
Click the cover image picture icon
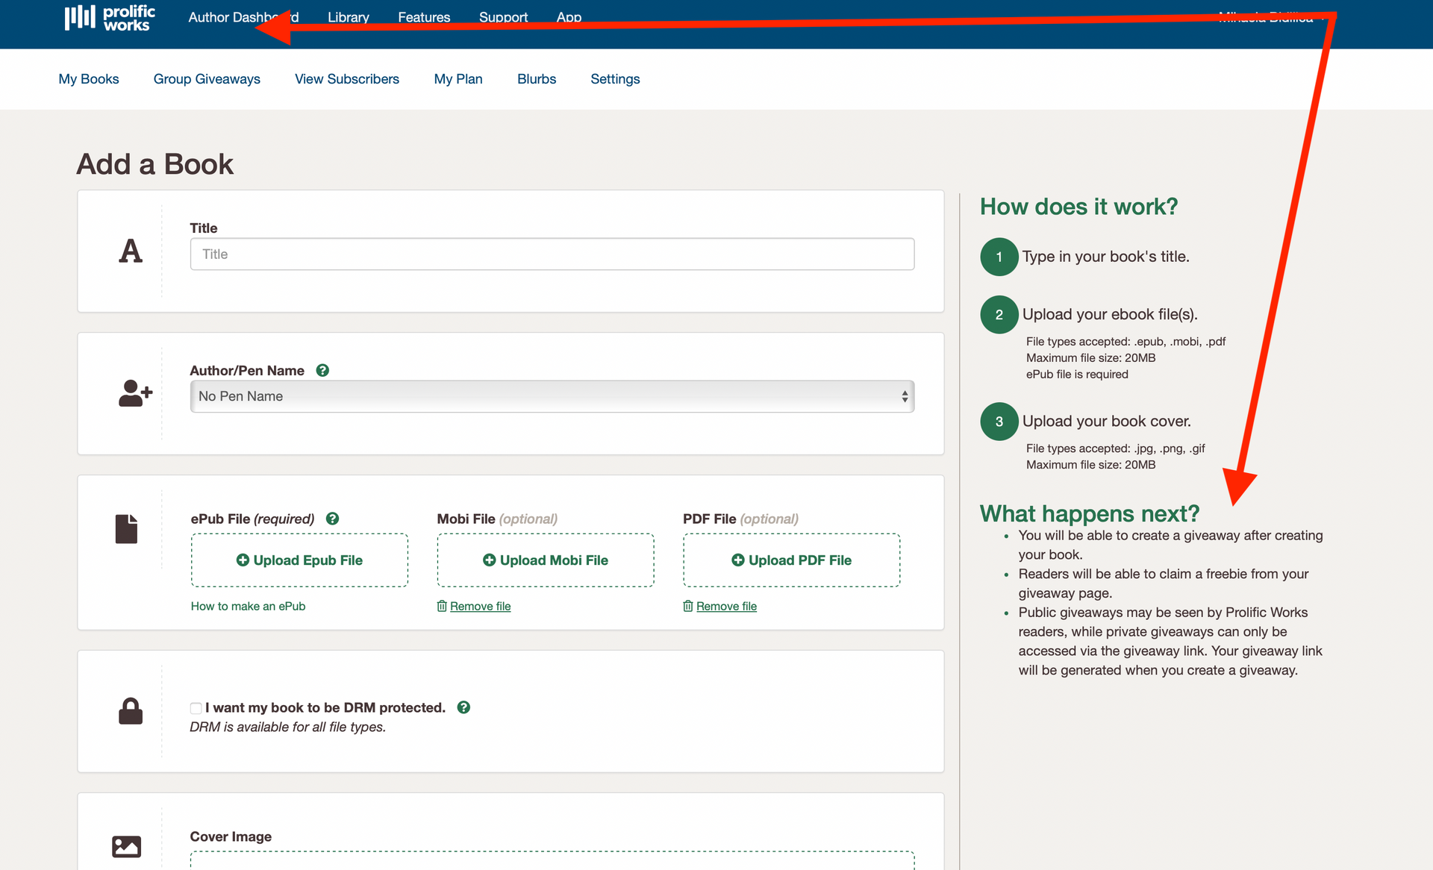126,845
